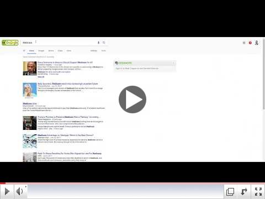Screen dimensions: 265x199
Task: Click the dark thumbnail beside Trump headline
Action: (30, 123)
